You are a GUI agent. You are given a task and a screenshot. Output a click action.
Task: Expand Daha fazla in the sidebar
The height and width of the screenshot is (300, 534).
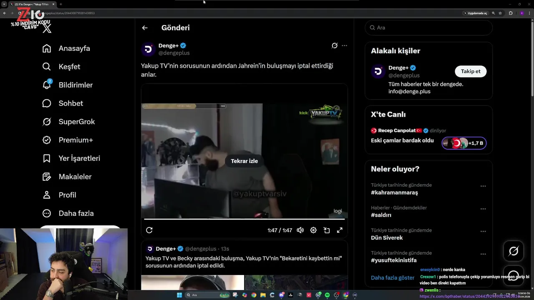pos(68,213)
